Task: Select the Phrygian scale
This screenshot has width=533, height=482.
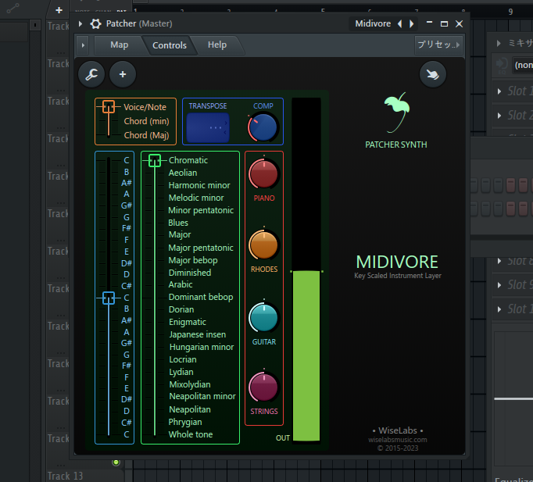Action: click(x=185, y=422)
